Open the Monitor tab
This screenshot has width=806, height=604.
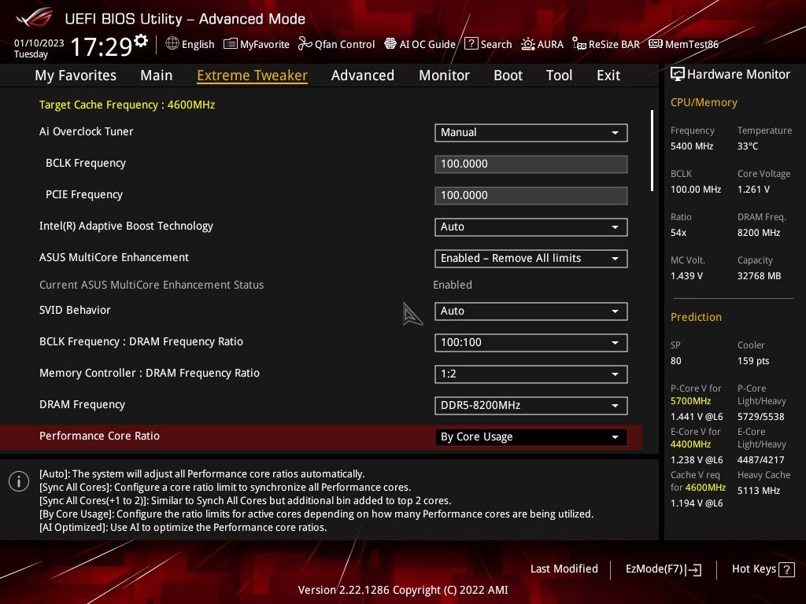click(444, 75)
